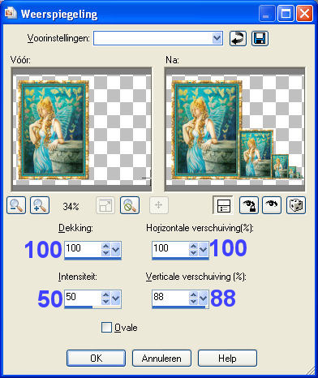318x378 pixels.
Task: Zoom out preview with minus magnifier
Action: 16,205
